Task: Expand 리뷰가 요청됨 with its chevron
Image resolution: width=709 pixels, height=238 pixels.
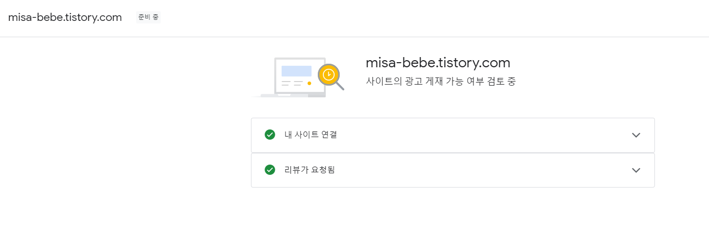Action: 636,170
